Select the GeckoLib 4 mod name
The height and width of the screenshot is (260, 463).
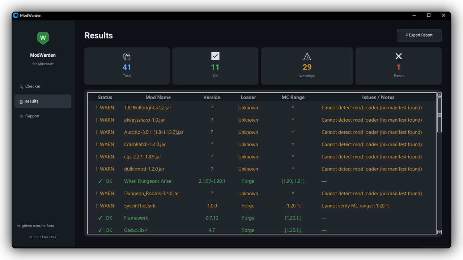click(136, 230)
